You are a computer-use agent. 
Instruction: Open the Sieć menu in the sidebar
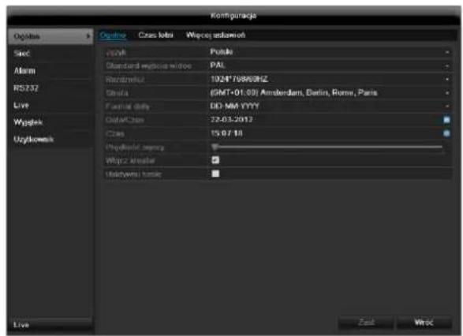coord(50,54)
